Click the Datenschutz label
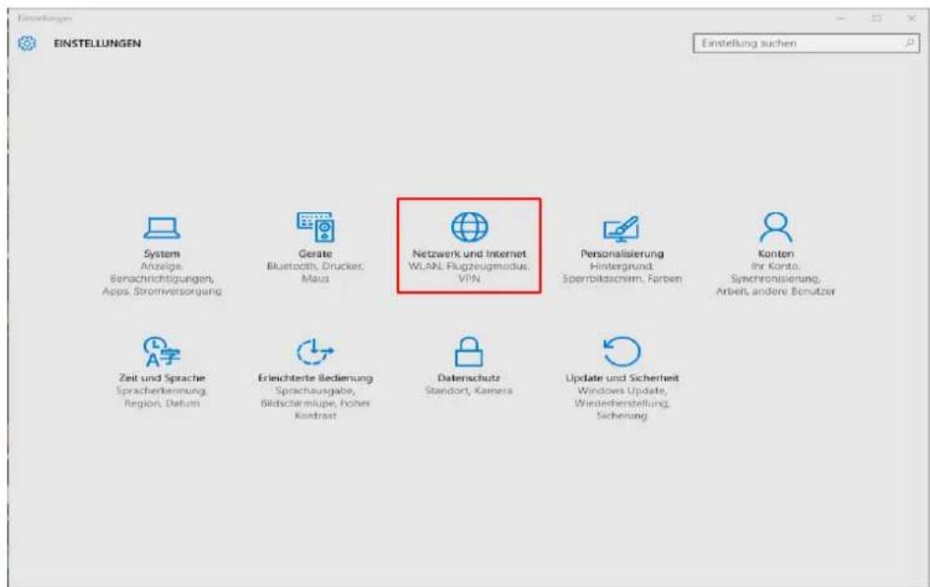Screen dimensions: 930x587 point(469,378)
